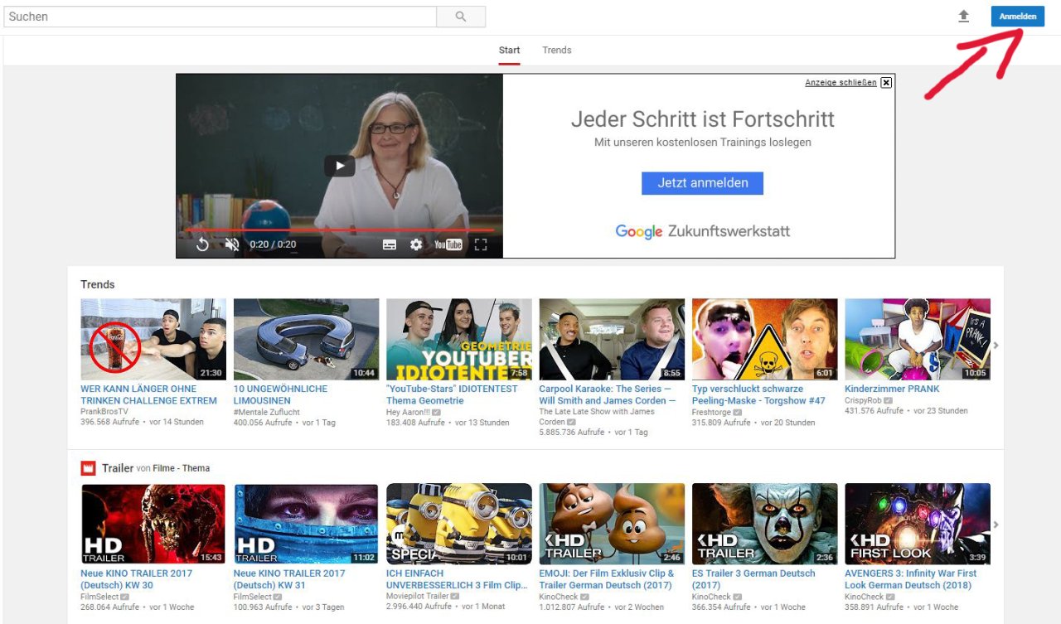The height and width of the screenshot is (624, 1061).
Task: Open Neue KINO TRAILER KW 30 thumbnail
Action: tap(153, 524)
